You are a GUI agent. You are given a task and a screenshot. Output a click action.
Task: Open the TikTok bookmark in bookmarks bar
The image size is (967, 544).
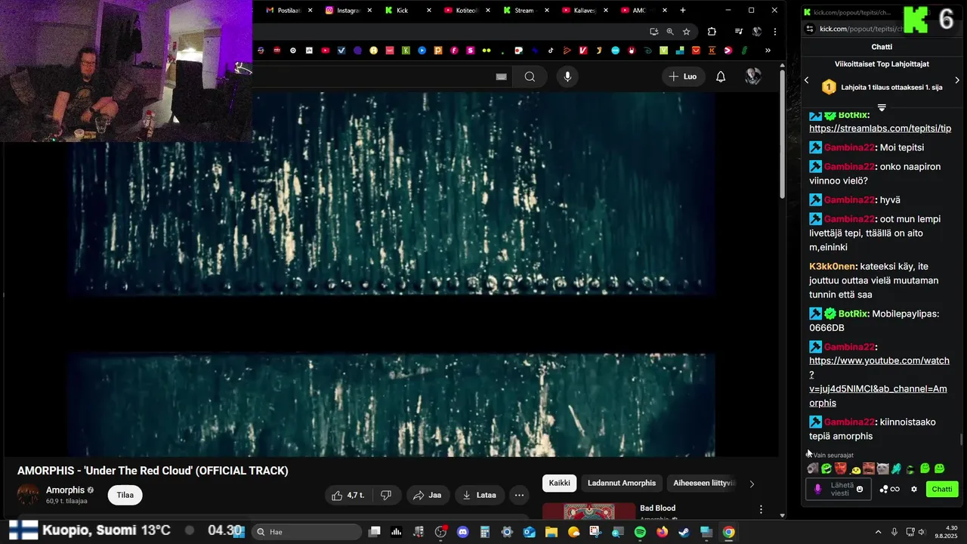(x=551, y=51)
